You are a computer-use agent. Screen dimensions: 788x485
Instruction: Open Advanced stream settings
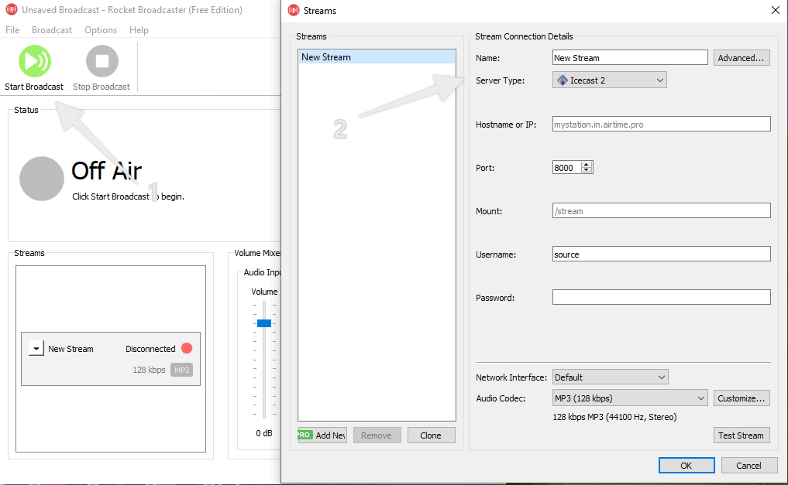click(741, 57)
